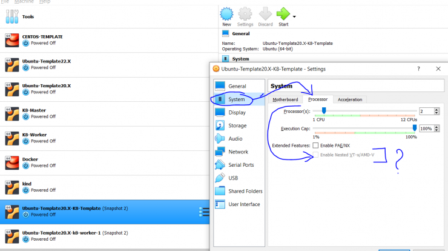The height and width of the screenshot is (251, 448).
Task: Click the processor count field showing 2
Action: click(x=426, y=112)
